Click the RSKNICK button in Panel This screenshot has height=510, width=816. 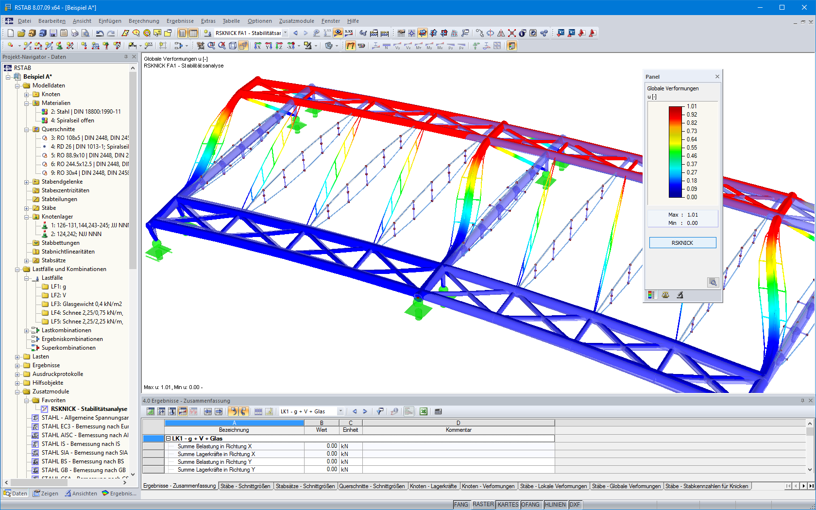(x=682, y=243)
